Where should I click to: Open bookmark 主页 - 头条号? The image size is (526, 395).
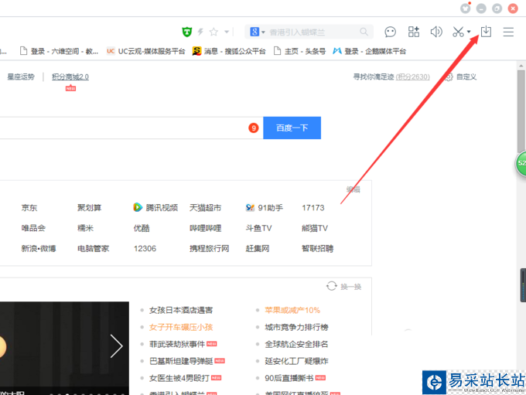pos(300,51)
